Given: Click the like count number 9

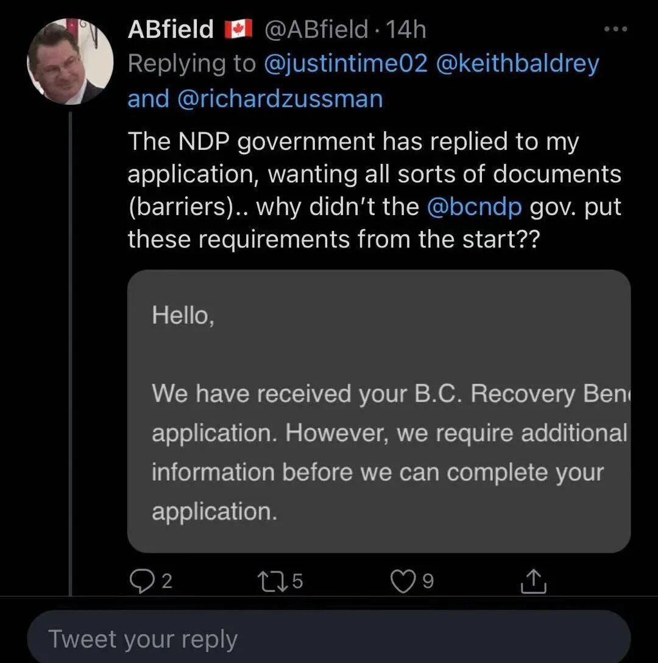Looking at the screenshot, I should [x=428, y=582].
